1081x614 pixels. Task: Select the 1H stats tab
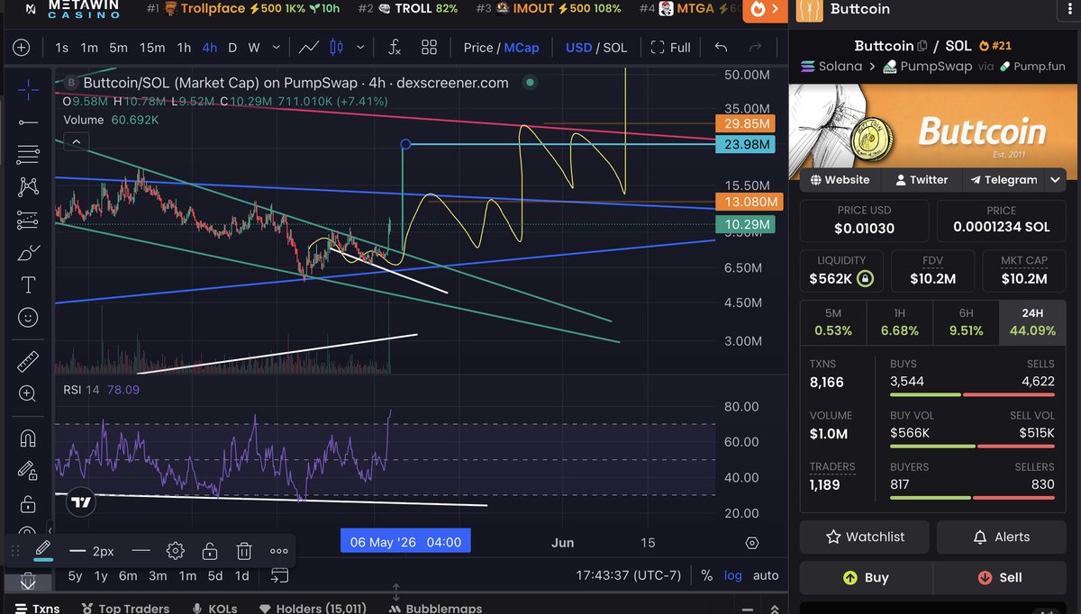click(899, 322)
